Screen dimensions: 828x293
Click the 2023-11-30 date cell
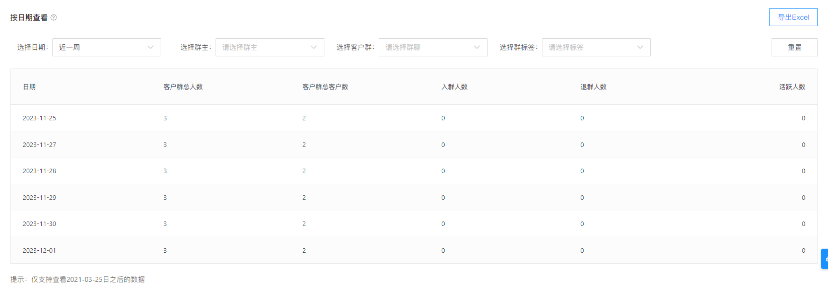pos(39,224)
